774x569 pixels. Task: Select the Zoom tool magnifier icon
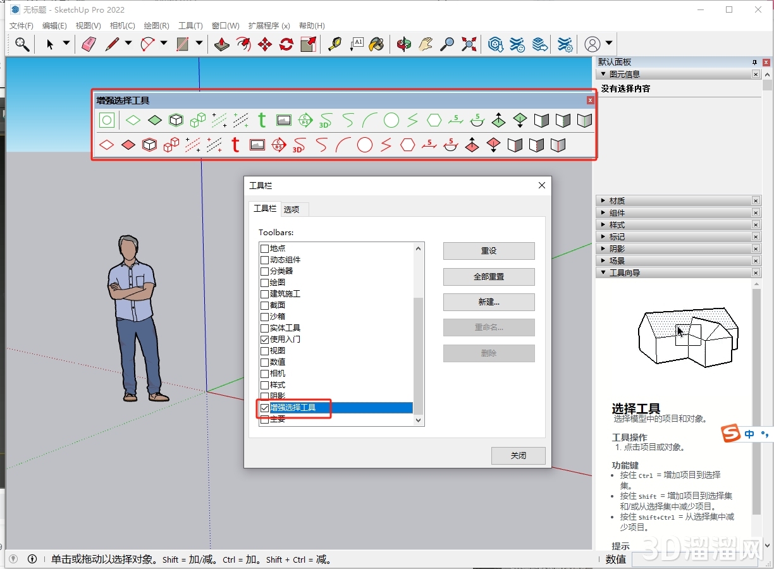[446, 44]
